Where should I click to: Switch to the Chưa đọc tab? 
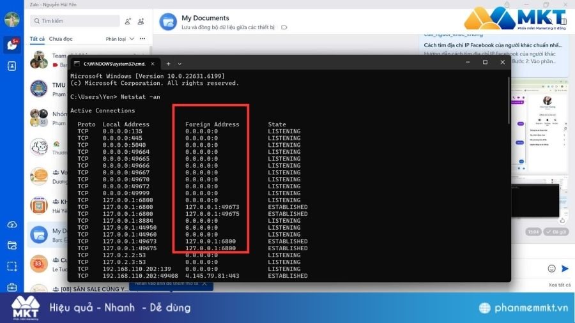pos(61,39)
